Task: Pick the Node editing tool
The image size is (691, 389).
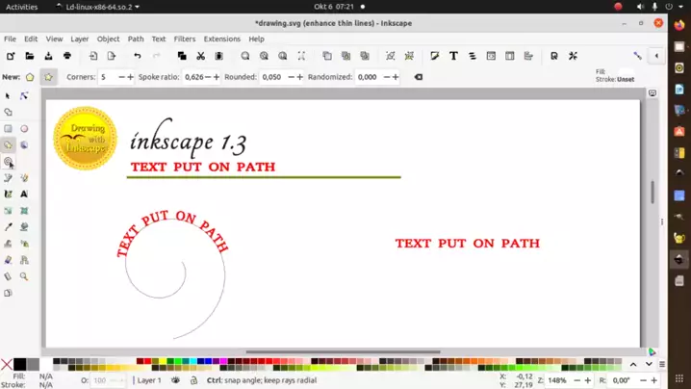Action: coord(24,95)
